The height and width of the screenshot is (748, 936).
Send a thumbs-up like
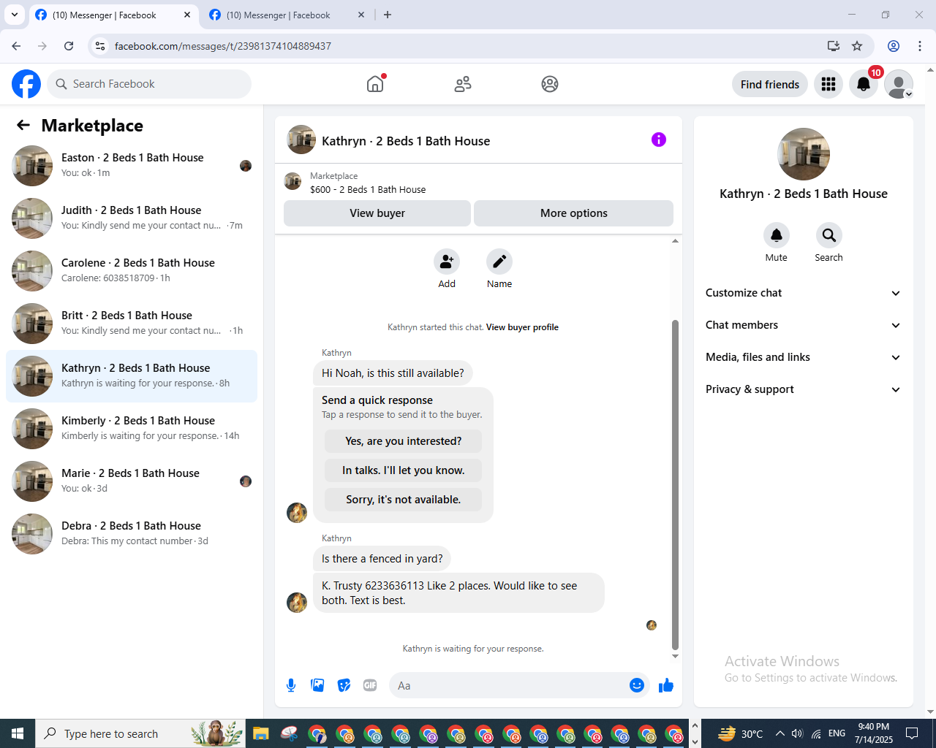click(666, 685)
